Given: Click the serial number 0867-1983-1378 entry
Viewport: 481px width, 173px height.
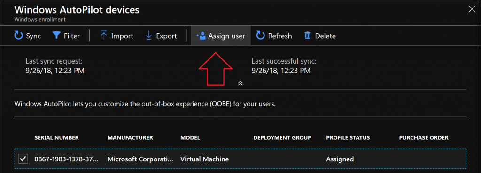Looking at the screenshot, I should coord(67,159).
